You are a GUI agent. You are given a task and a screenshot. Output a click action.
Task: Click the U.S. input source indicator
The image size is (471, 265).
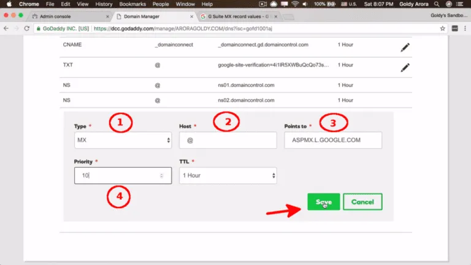(349, 4)
